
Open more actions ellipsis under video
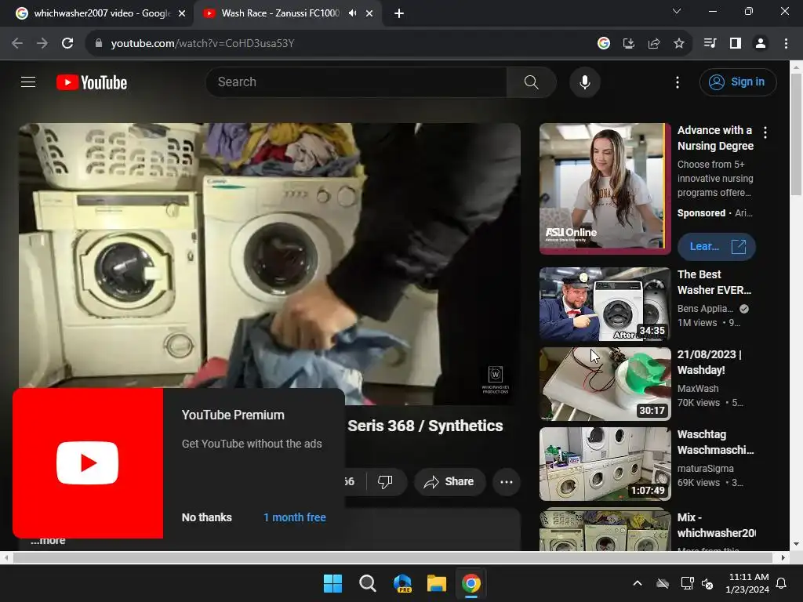(x=507, y=481)
